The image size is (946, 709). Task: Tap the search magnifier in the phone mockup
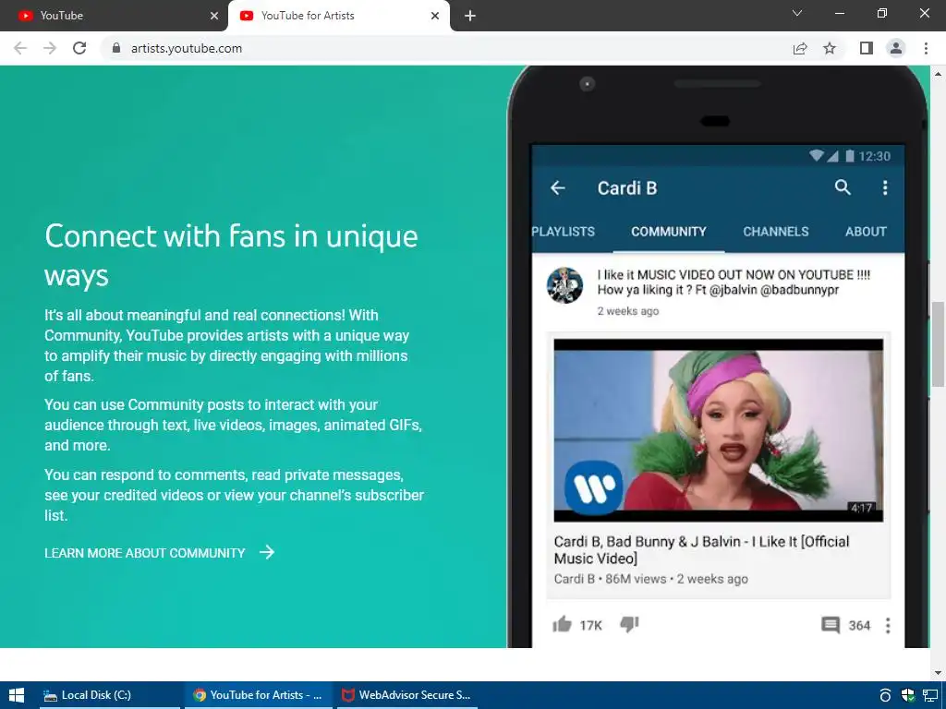pyautogui.click(x=843, y=187)
